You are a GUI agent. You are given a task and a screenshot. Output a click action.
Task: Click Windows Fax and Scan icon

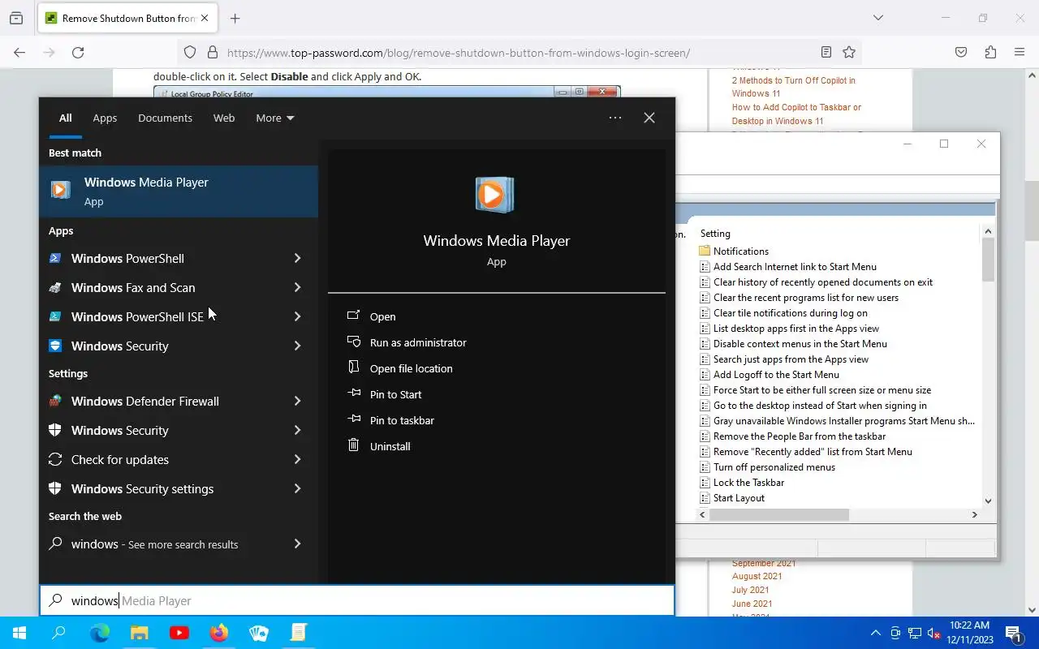55,287
